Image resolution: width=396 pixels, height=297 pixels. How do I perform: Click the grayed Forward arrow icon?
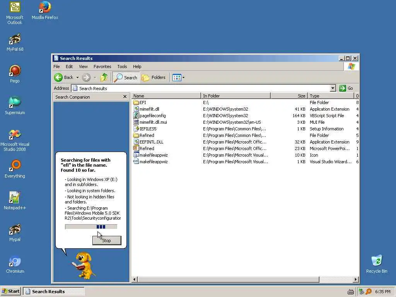[86, 77]
